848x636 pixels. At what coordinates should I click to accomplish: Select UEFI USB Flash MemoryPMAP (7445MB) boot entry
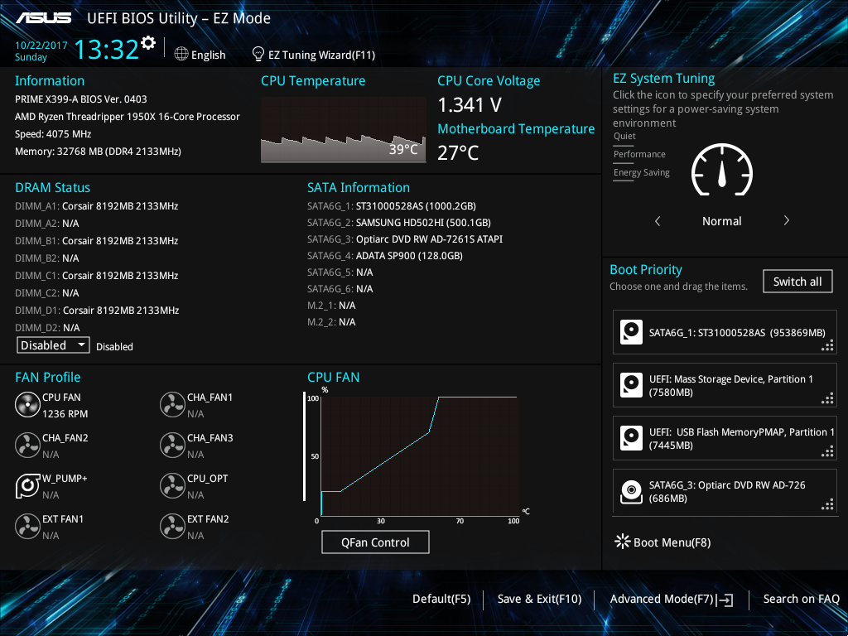[725, 438]
